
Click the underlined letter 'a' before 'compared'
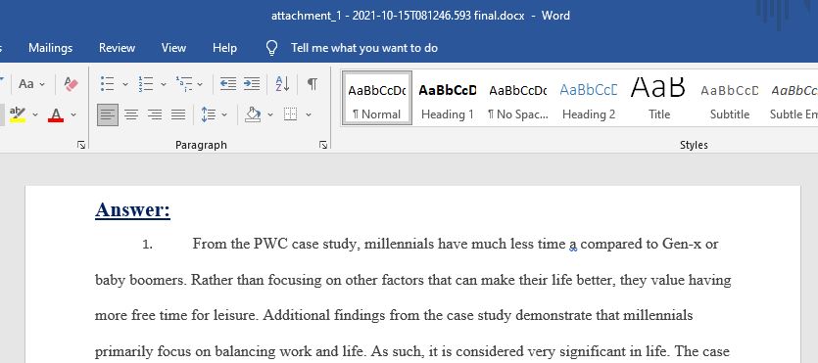point(573,245)
